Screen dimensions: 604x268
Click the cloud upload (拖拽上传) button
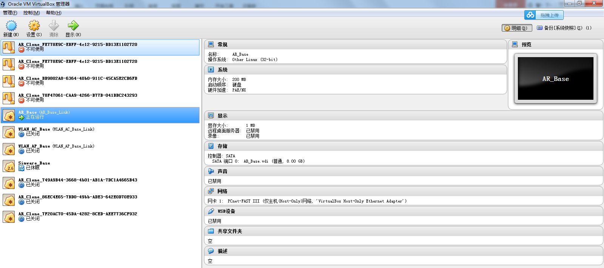(544, 15)
